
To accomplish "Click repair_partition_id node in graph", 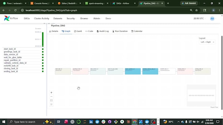I will point(133,71).
